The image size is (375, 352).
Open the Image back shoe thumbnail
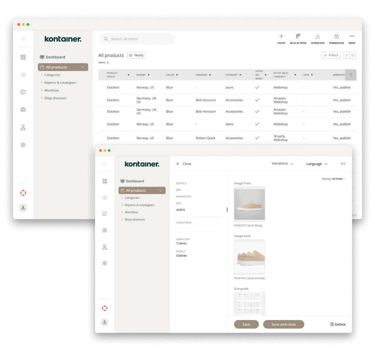point(249,257)
